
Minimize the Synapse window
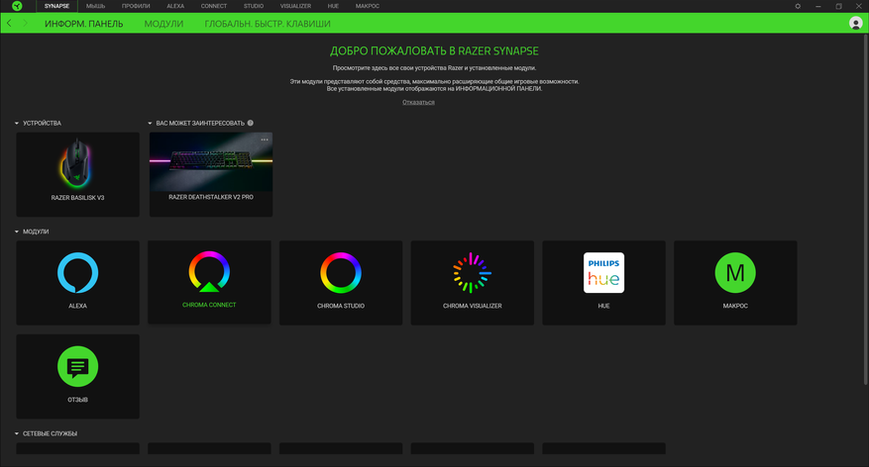(818, 6)
